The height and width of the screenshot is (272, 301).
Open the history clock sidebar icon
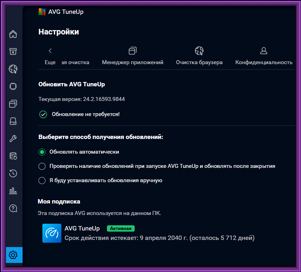(x=13, y=173)
